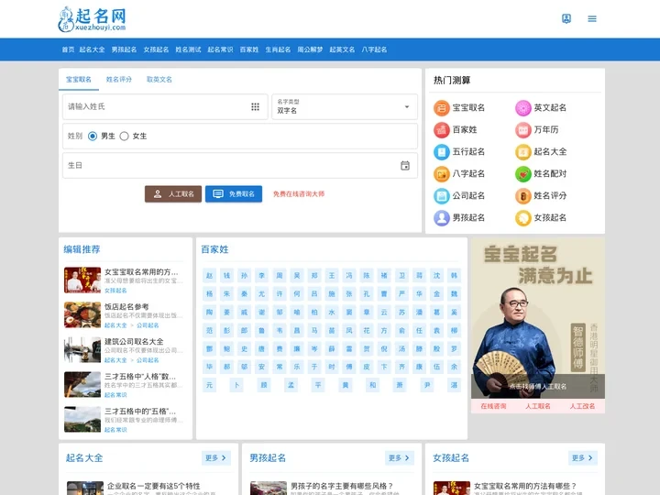Select surname 马 in 百家姓 grid
The image size is (660, 495).
click(314, 330)
